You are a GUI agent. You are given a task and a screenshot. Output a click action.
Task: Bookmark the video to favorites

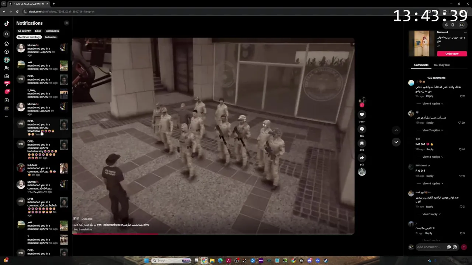click(362, 143)
